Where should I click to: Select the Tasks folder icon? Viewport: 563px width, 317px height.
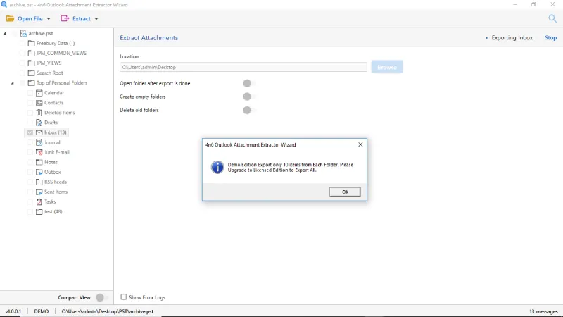click(39, 201)
